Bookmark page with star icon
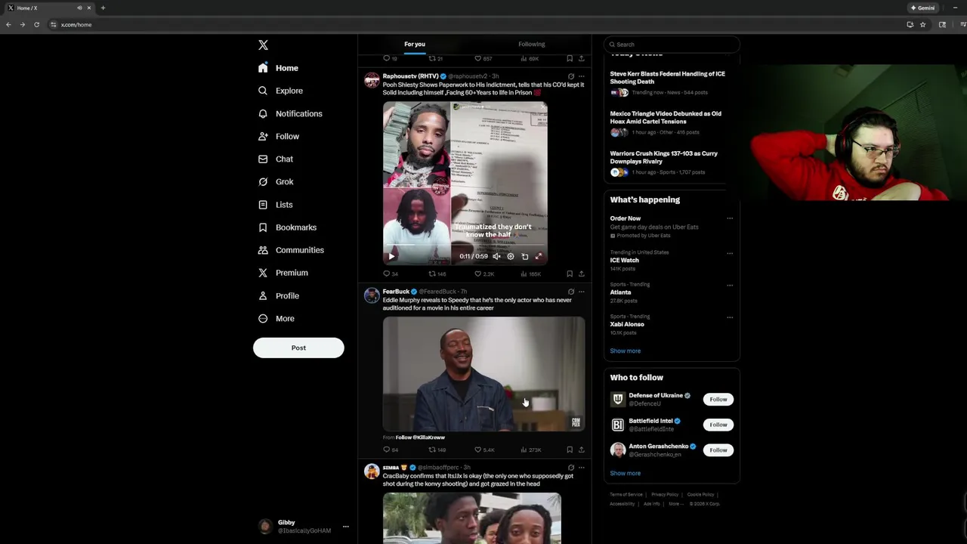This screenshot has width=967, height=544. pyautogui.click(x=922, y=24)
